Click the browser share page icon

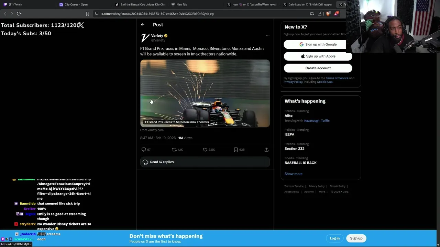pos(320,14)
